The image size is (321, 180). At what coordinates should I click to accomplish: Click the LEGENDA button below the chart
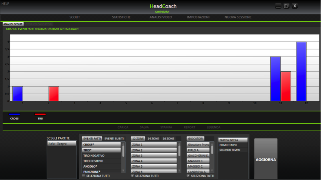[x=213, y=127]
